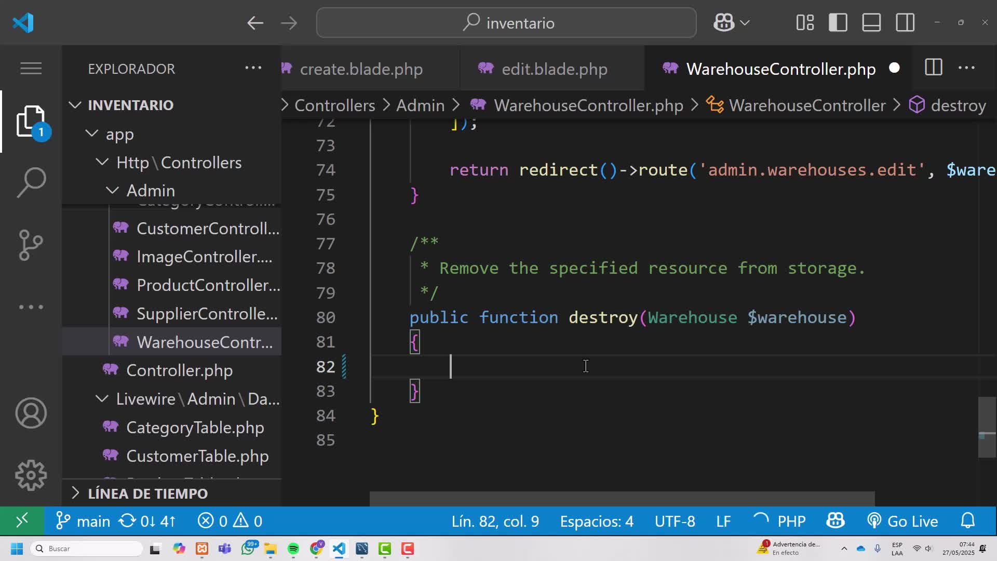997x561 pixels.
Task: Open the Manage settings gear
Action: (31, 475)
